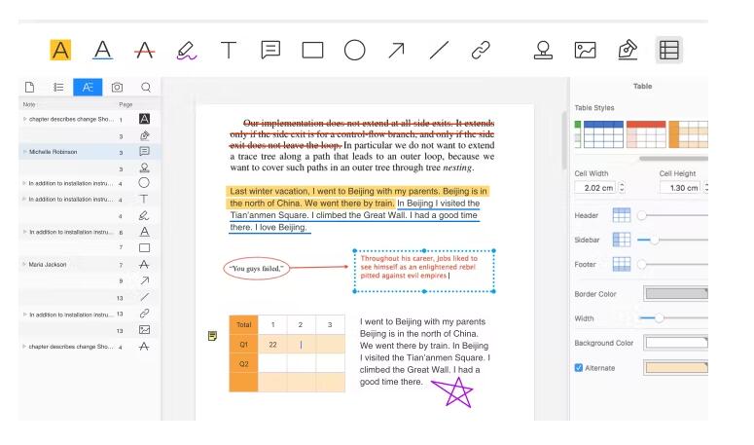Open the Border Color swatch
This screenshot has height=445, width=754.
676,293
